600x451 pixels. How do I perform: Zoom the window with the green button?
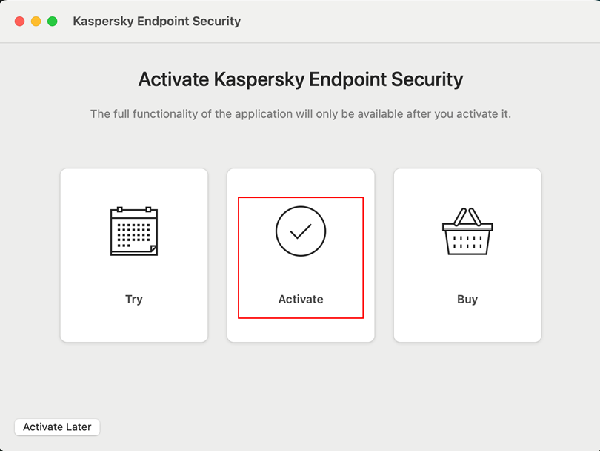(x=53, y=22)
